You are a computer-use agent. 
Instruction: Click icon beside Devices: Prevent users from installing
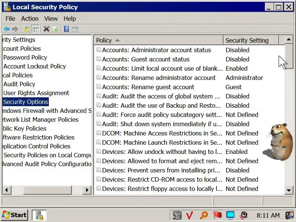point(98,170)
